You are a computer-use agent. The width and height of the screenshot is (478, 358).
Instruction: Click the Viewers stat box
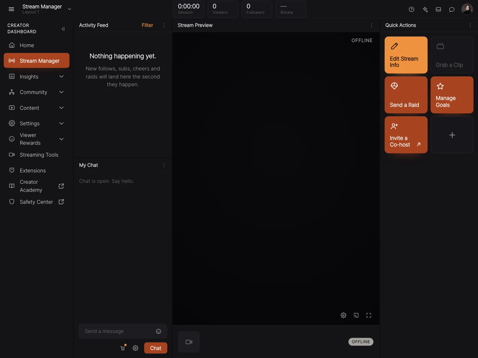223,9
